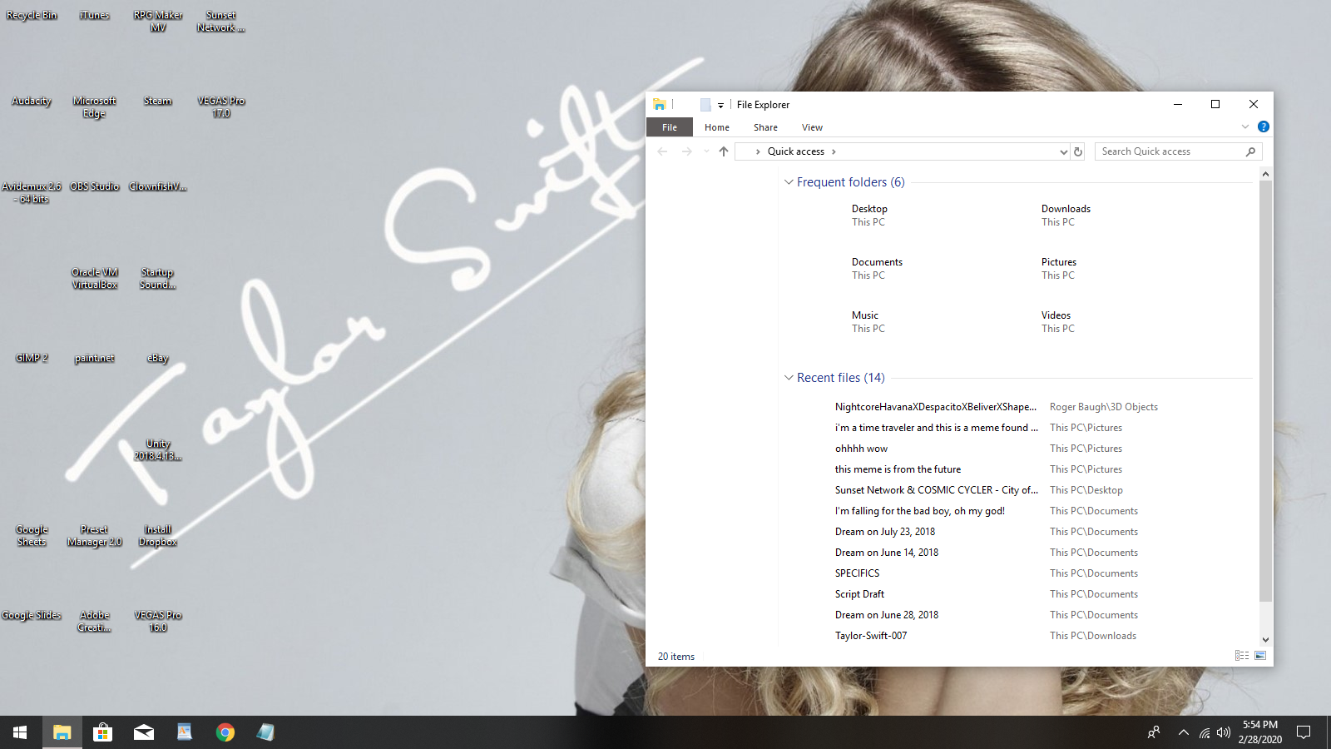
Task: Click the Up arrow in File Explorer
Action: click(724, 151)
